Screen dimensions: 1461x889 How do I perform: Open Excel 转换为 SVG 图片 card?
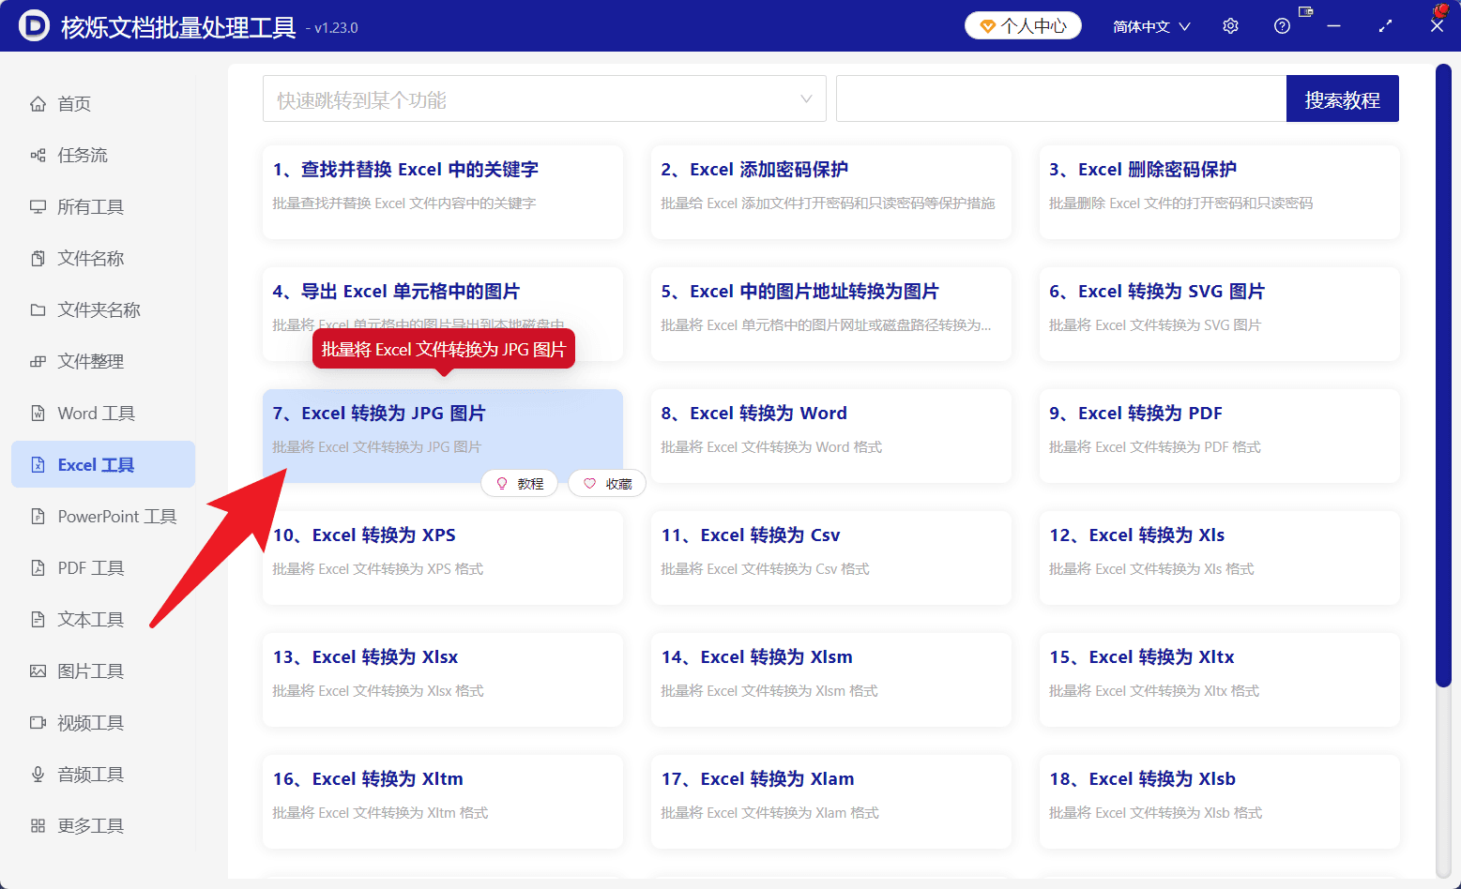pos(1220,314)
